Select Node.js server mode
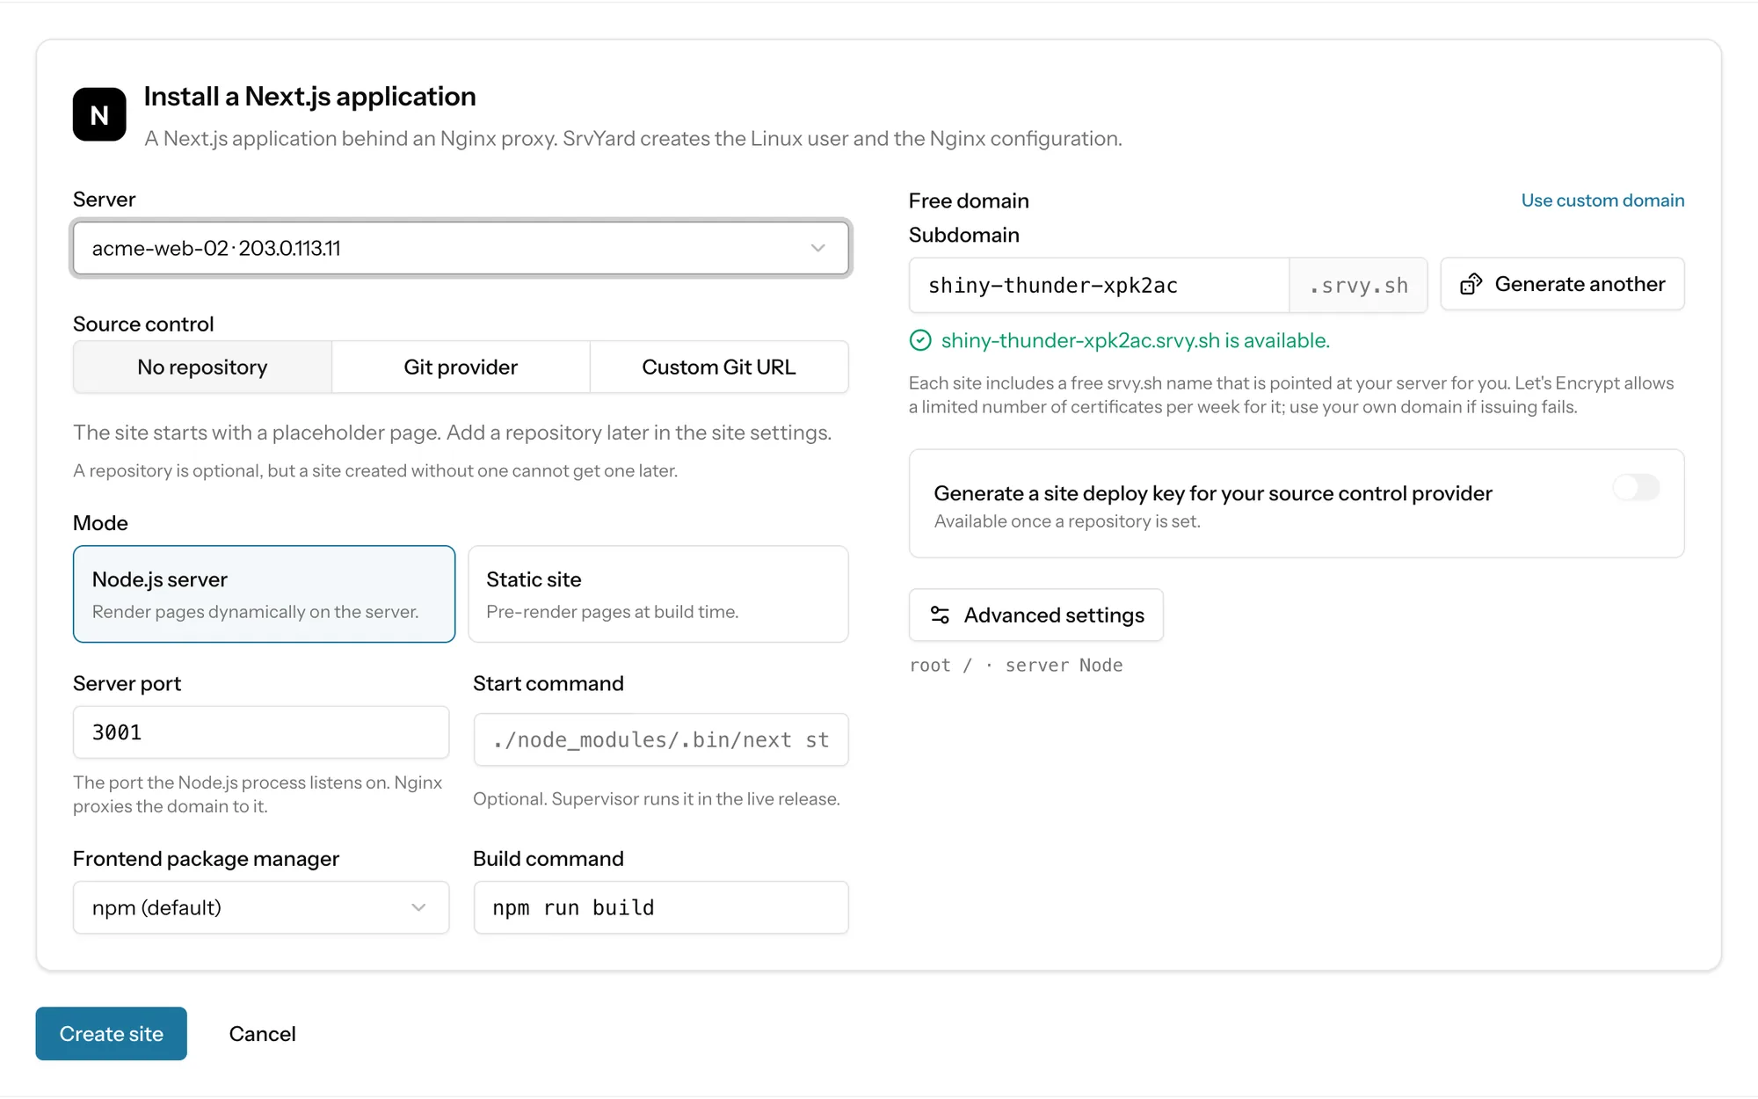 (x=264, y=594)
